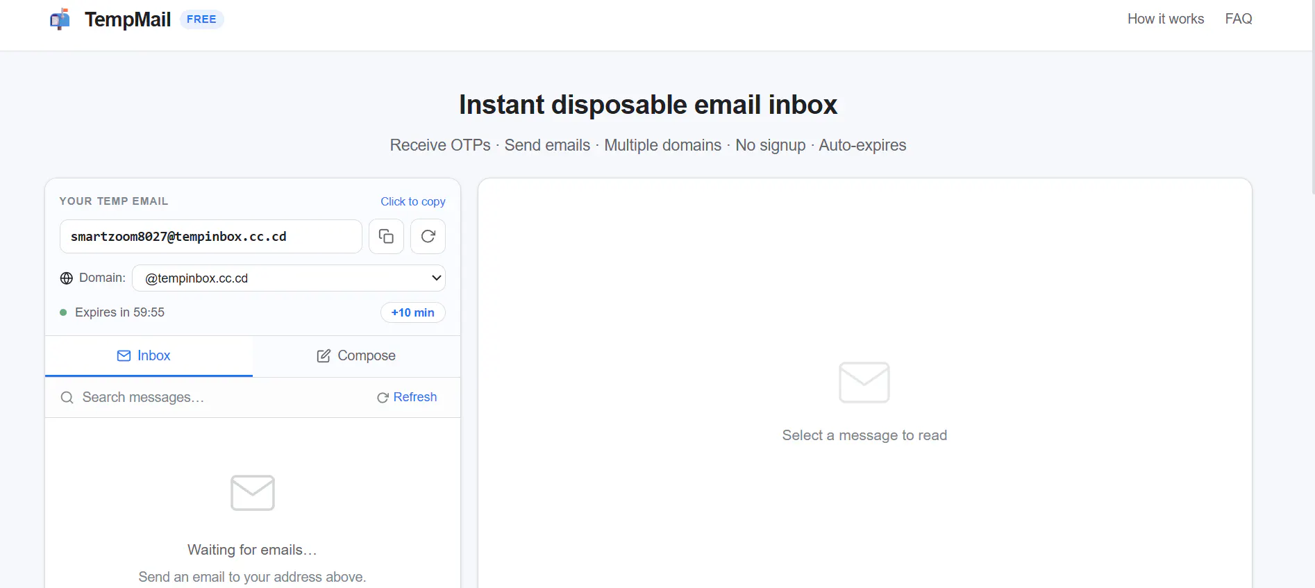Click the magnifier search icon
This screenshot has width=1315, height=588.
click(67, 398)
